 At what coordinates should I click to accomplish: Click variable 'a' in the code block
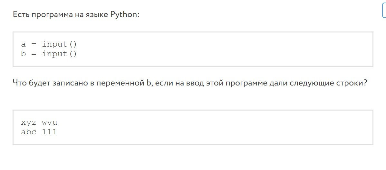pos(24,44)
